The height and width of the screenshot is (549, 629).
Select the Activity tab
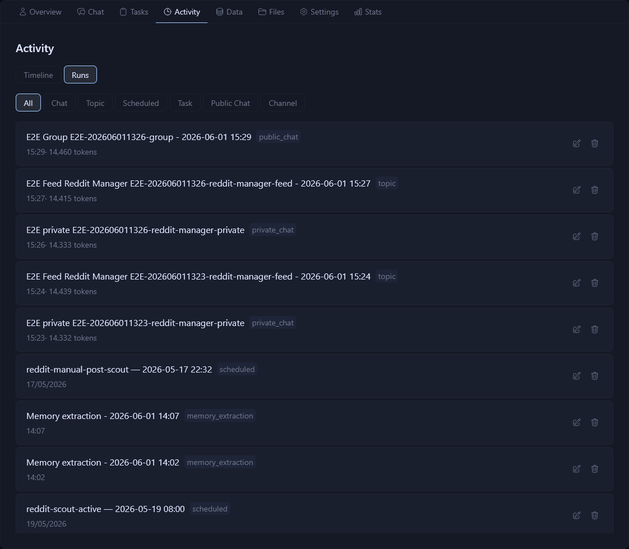coord(182,12)
